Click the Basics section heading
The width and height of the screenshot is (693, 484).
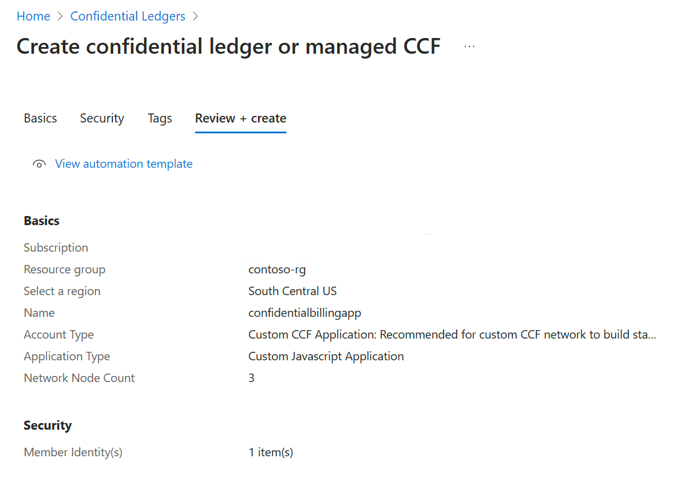pyautogui.click(x=42, y=220)
